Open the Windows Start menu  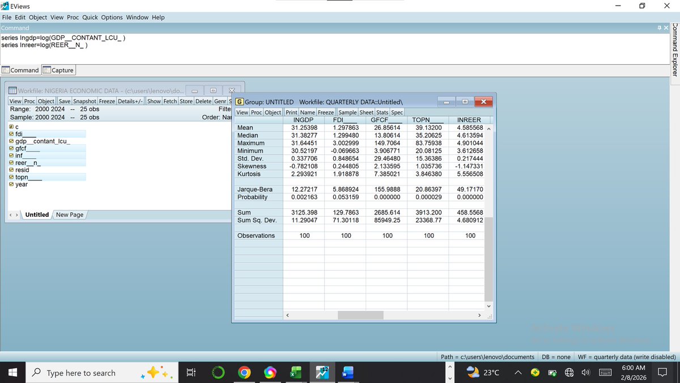tap(14, 373)
